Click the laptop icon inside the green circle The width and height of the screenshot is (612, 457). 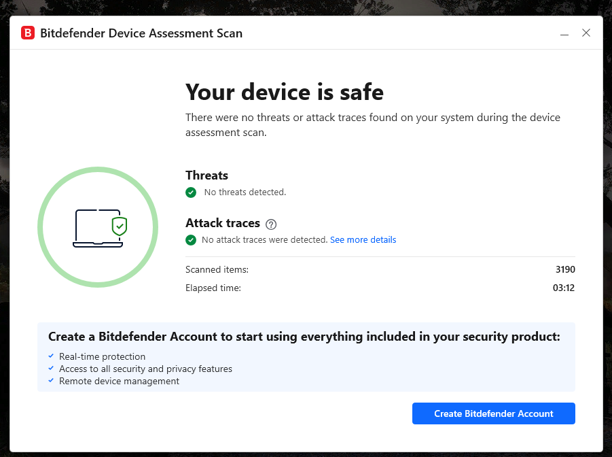[94, 228]
